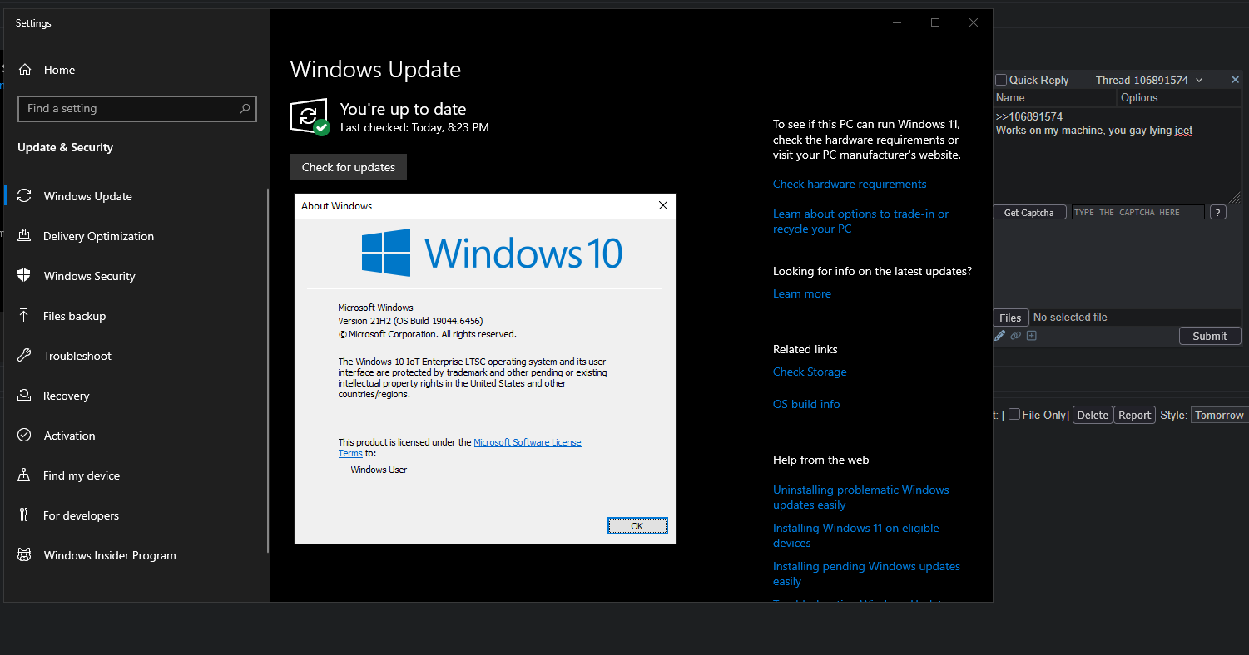Tick the Quick Reply checkbox
The width and height of the screenshot is (1249, 655).
point(1001,80)
